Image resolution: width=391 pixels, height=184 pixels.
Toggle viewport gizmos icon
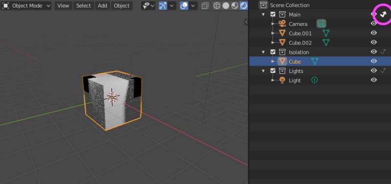click(x=163, y=5)
